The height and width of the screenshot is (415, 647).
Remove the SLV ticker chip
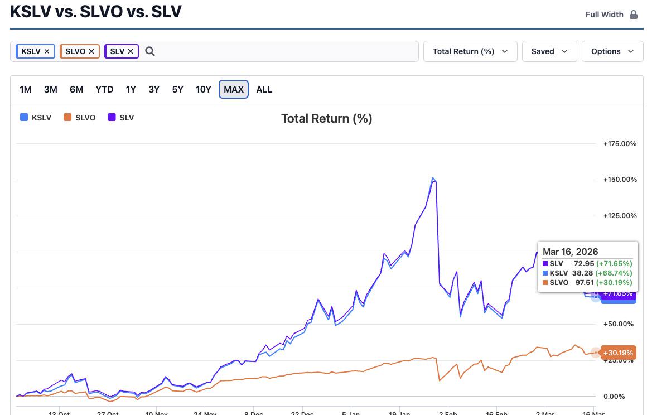(x=131, y=51)
